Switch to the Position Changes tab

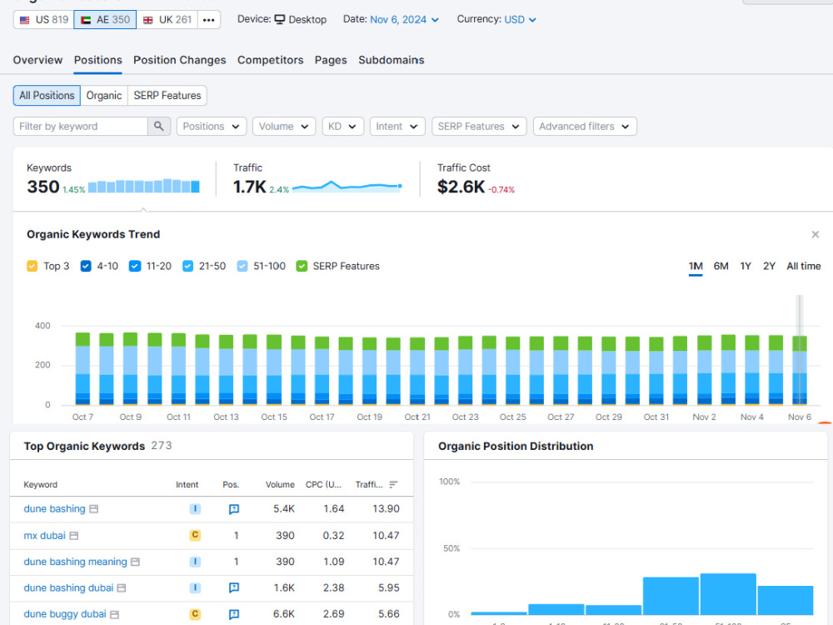click(x=180, y=60)
